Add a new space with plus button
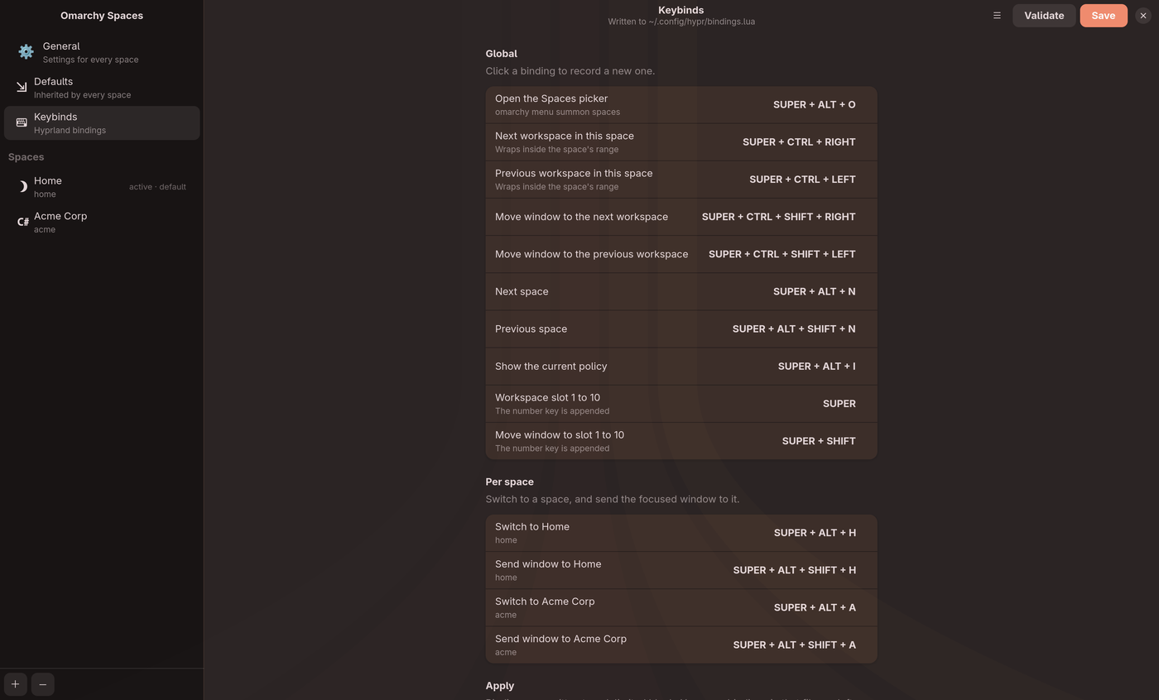The width and height of the screenshot is (1159, 700). [15, 684]
